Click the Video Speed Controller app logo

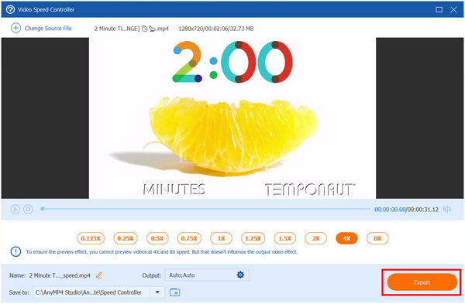10,9
